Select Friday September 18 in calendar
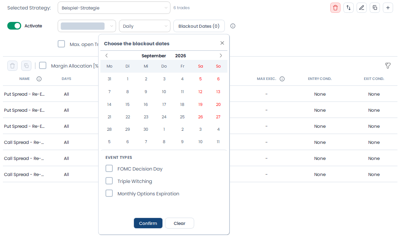 click(x=182, y=104)
